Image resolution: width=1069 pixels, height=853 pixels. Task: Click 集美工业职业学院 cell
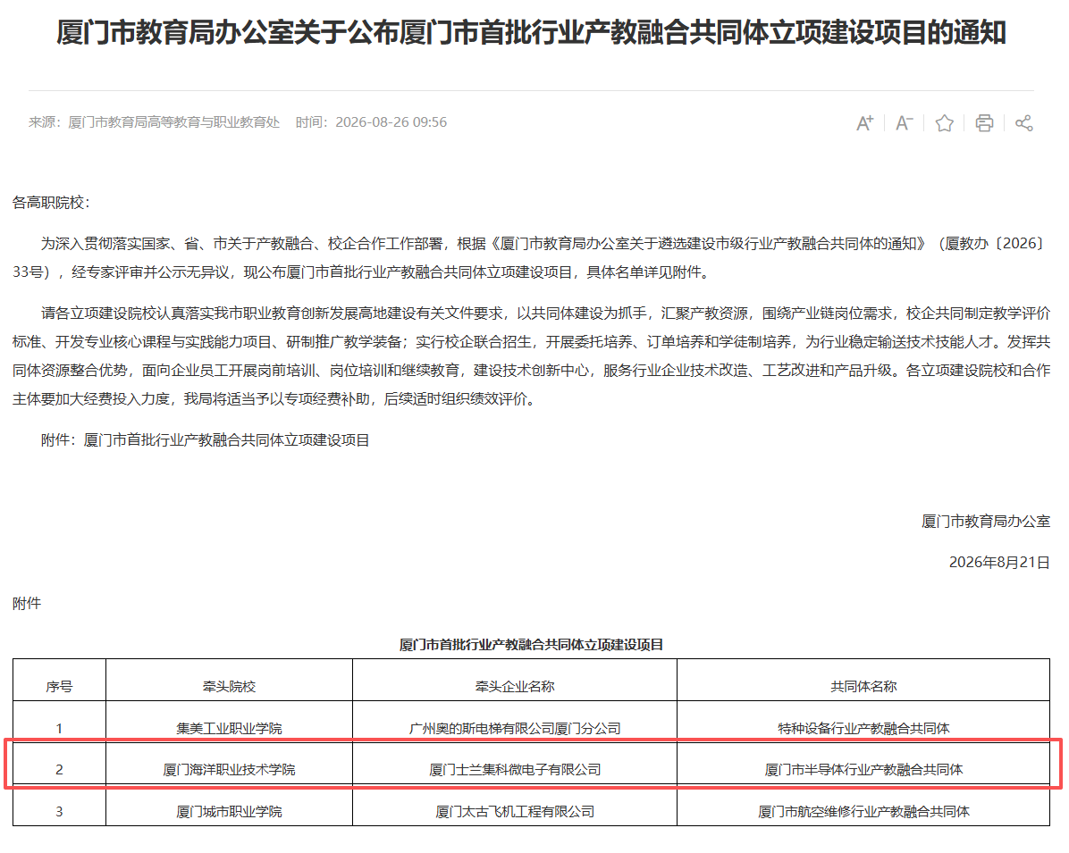point(229,729)
